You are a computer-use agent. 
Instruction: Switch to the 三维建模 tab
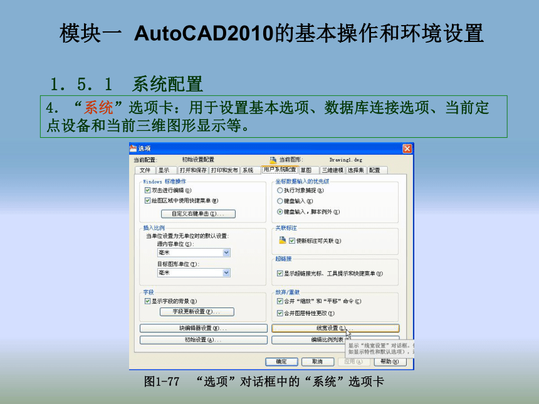(332, 170)
